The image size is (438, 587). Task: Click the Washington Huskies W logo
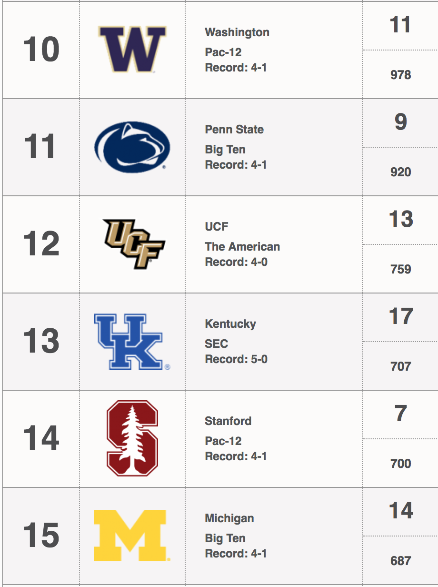[132, 50]
